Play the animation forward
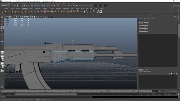Viewport: 180px width, 101px height. click(x=170, y=91)
